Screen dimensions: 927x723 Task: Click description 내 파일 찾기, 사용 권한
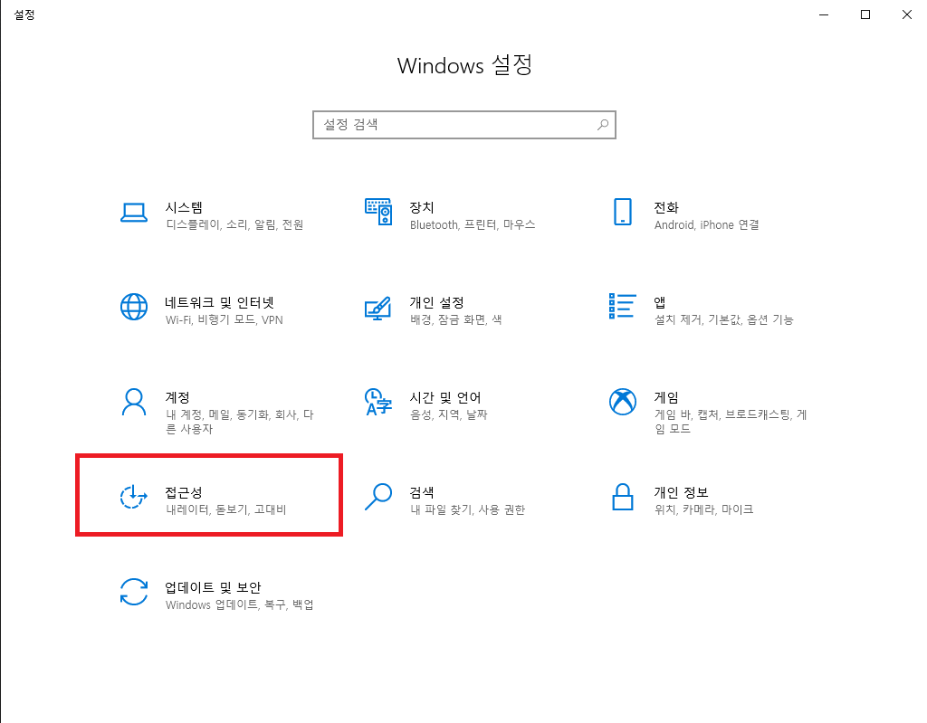pos(468,509)
